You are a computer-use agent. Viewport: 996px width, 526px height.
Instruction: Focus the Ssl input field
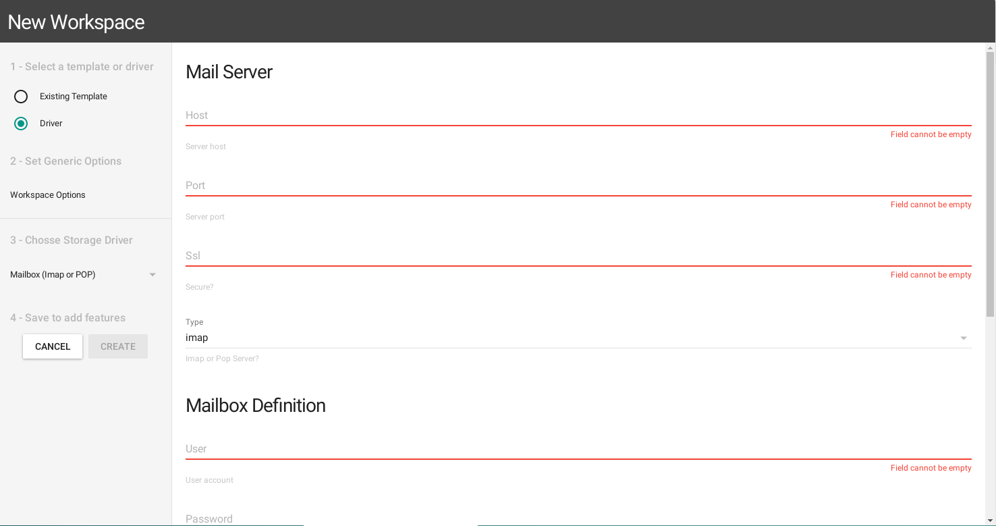[578, 256]
